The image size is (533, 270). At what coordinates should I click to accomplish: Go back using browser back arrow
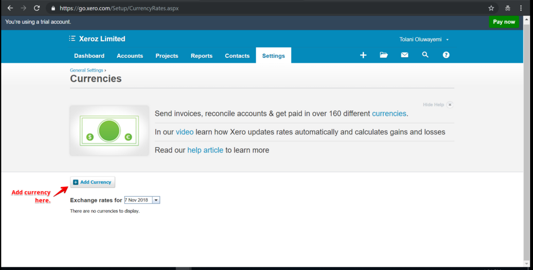[10, 8]
